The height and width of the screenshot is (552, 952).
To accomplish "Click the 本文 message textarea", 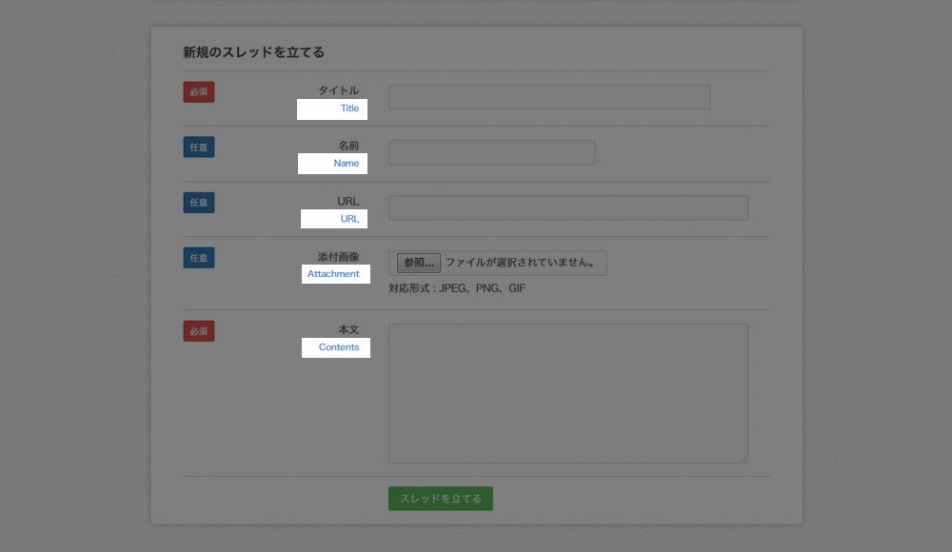I will 568,393.
